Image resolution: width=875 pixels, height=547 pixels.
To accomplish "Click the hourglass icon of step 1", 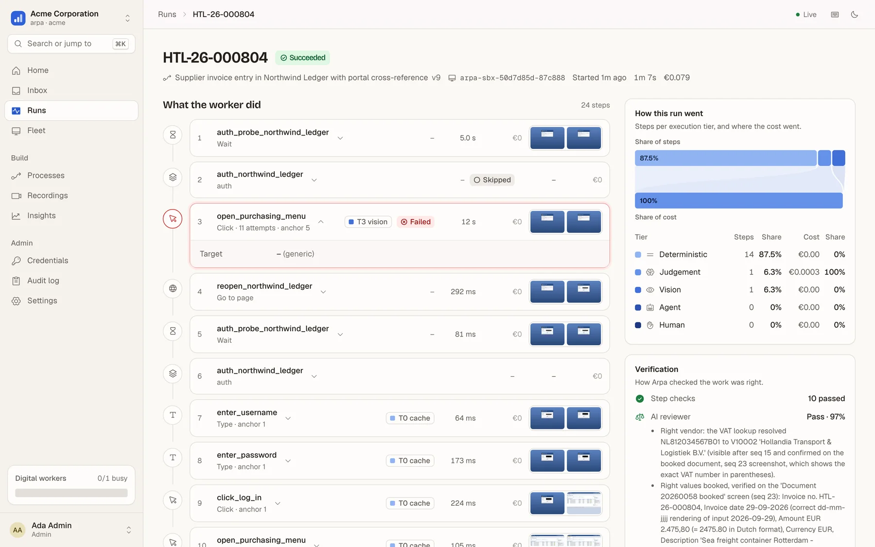I will (x=173, y=135).
